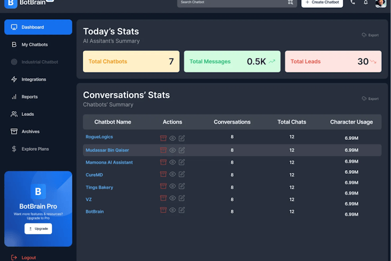Click the phone call icon in header
This screenshot has height=261, width=391.
(353, 3)
